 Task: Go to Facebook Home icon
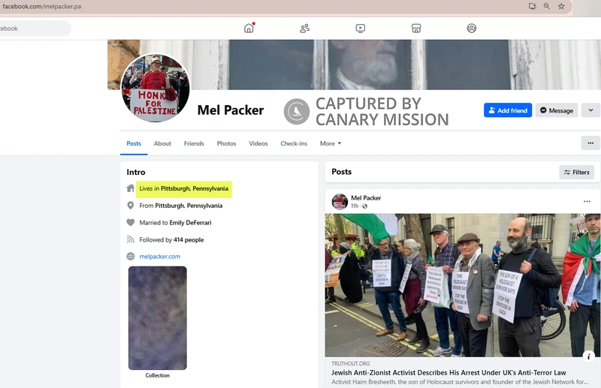pyautogui.click(x=249, y=28)
